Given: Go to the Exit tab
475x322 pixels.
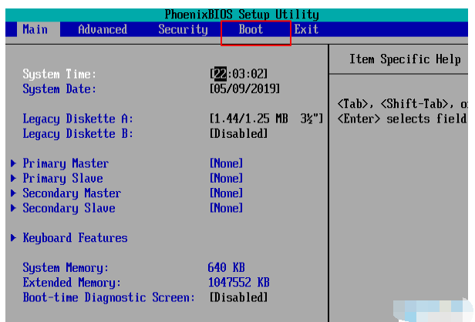Looking at the screenshot, I should click(306, 29).
